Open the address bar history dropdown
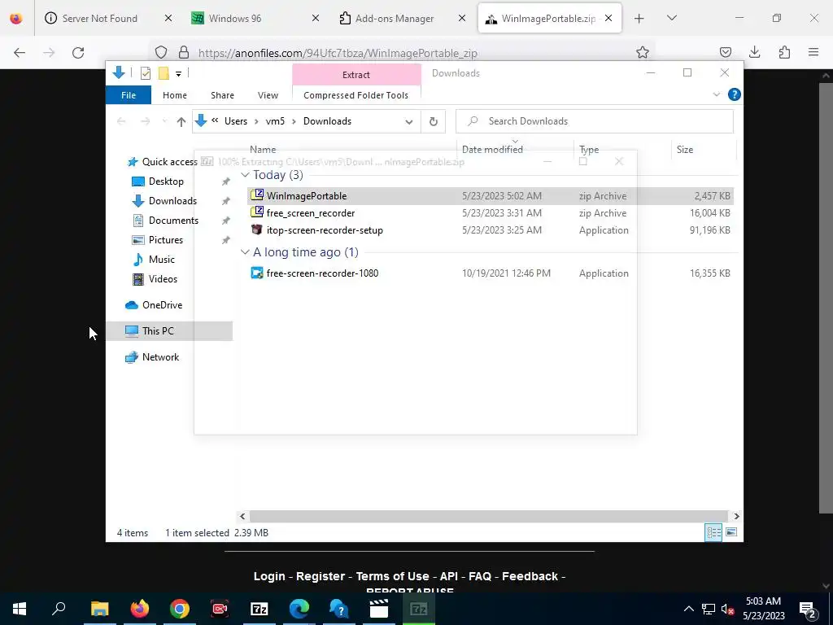The width and height of the screenshot is (833, 625). click(408, 122)
